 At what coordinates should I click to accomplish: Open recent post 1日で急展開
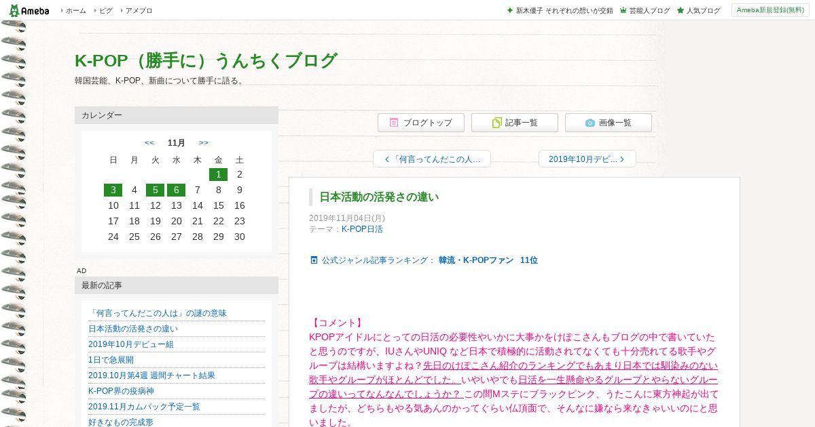(x=111, y=360)
